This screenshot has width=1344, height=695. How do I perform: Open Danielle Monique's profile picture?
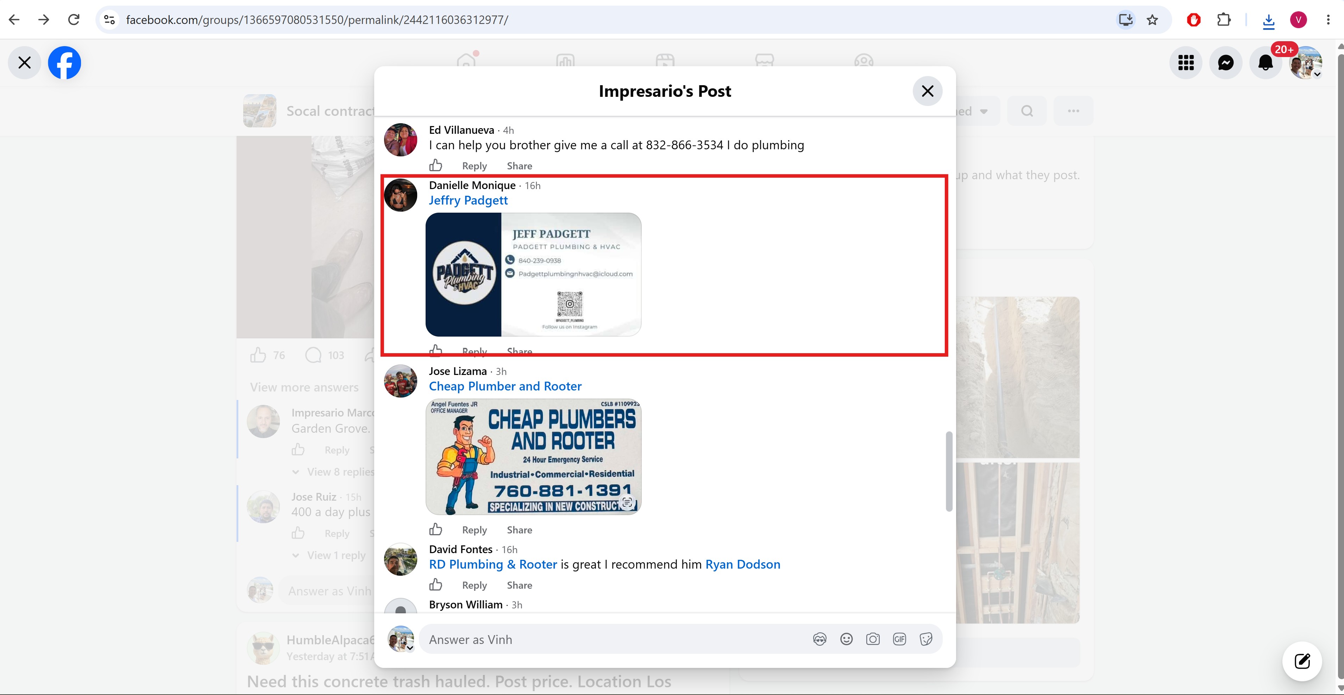tap(401, 195)
